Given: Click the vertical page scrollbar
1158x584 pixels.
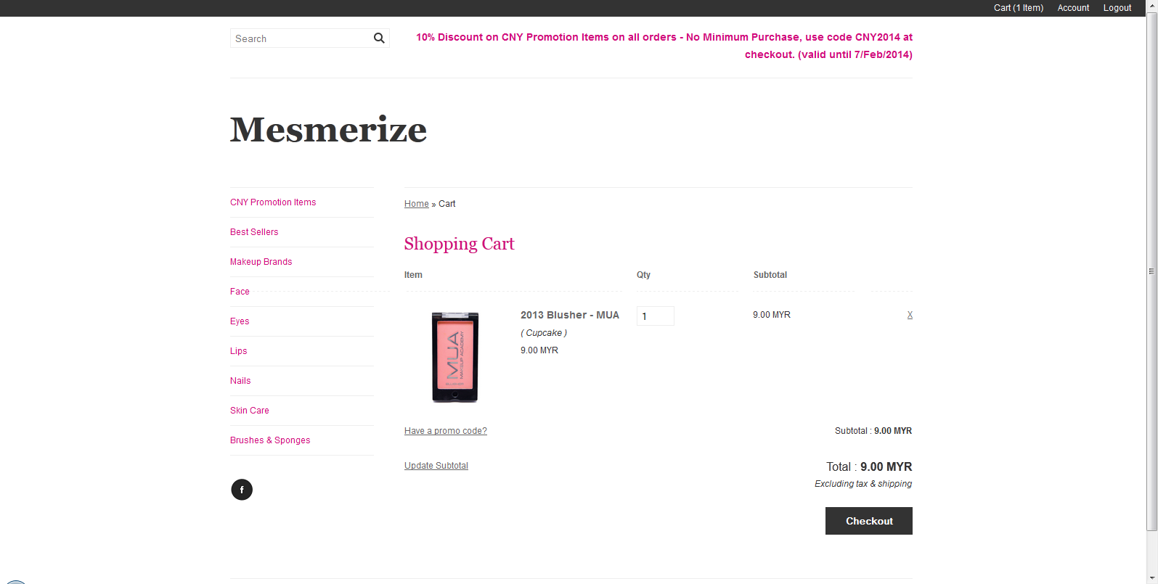Looking at the screenshot, I should [1151, 271].
